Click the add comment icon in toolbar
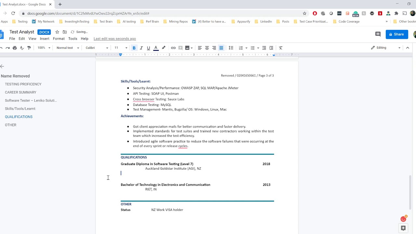This screenshot has width=416, height=234. pyautogui.click(x=180, y=48)
